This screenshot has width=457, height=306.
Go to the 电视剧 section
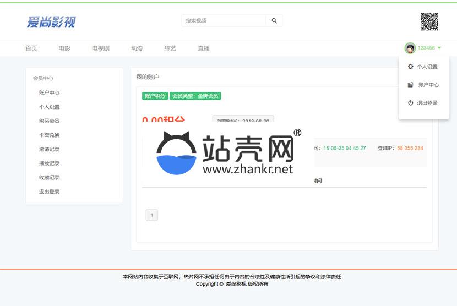(100, 48)
